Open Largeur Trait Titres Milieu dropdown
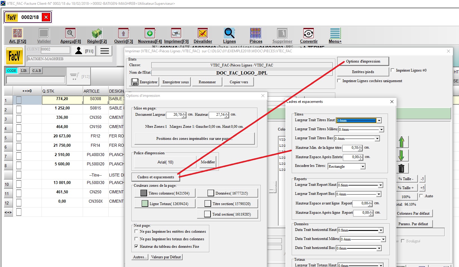The image size is (459, 267). click(x=381, y=129)
